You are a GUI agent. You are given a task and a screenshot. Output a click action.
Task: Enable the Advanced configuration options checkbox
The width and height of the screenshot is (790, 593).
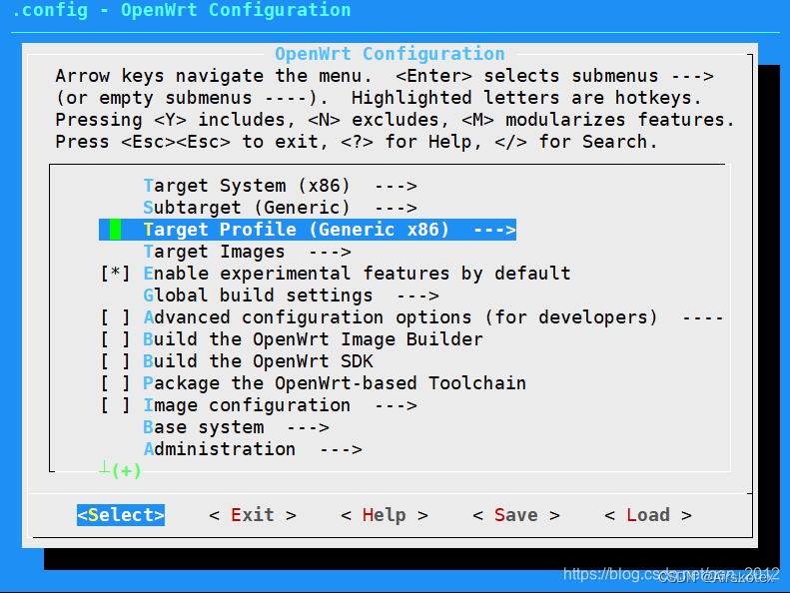116,317
